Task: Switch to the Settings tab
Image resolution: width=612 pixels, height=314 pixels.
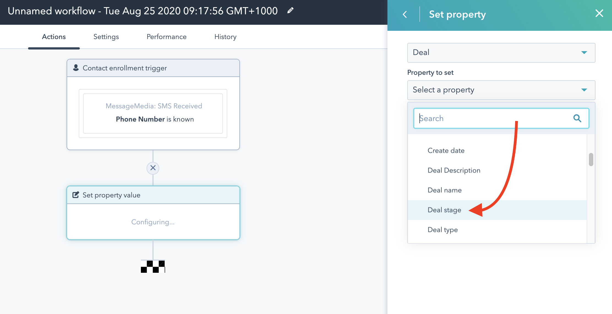Action: (106, 37)
